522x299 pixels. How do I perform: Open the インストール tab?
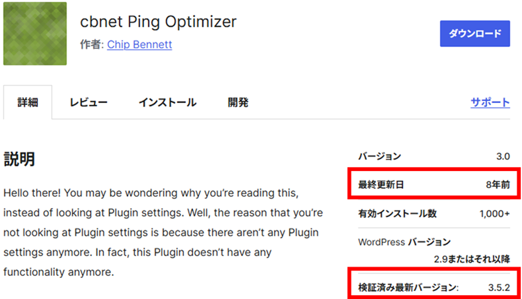click(x=167, y=102)
